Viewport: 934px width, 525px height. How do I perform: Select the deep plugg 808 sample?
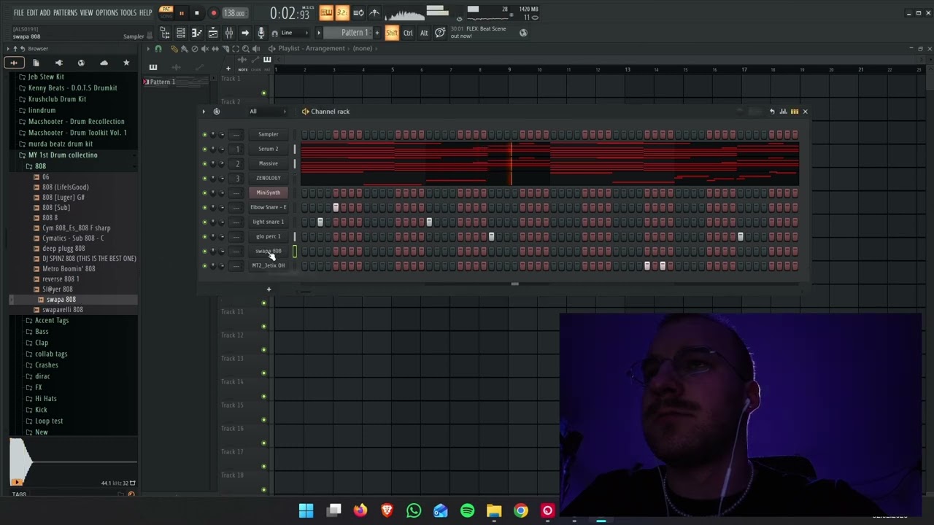tap(63, 248)
